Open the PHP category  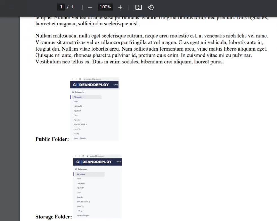tap(76, 101)
